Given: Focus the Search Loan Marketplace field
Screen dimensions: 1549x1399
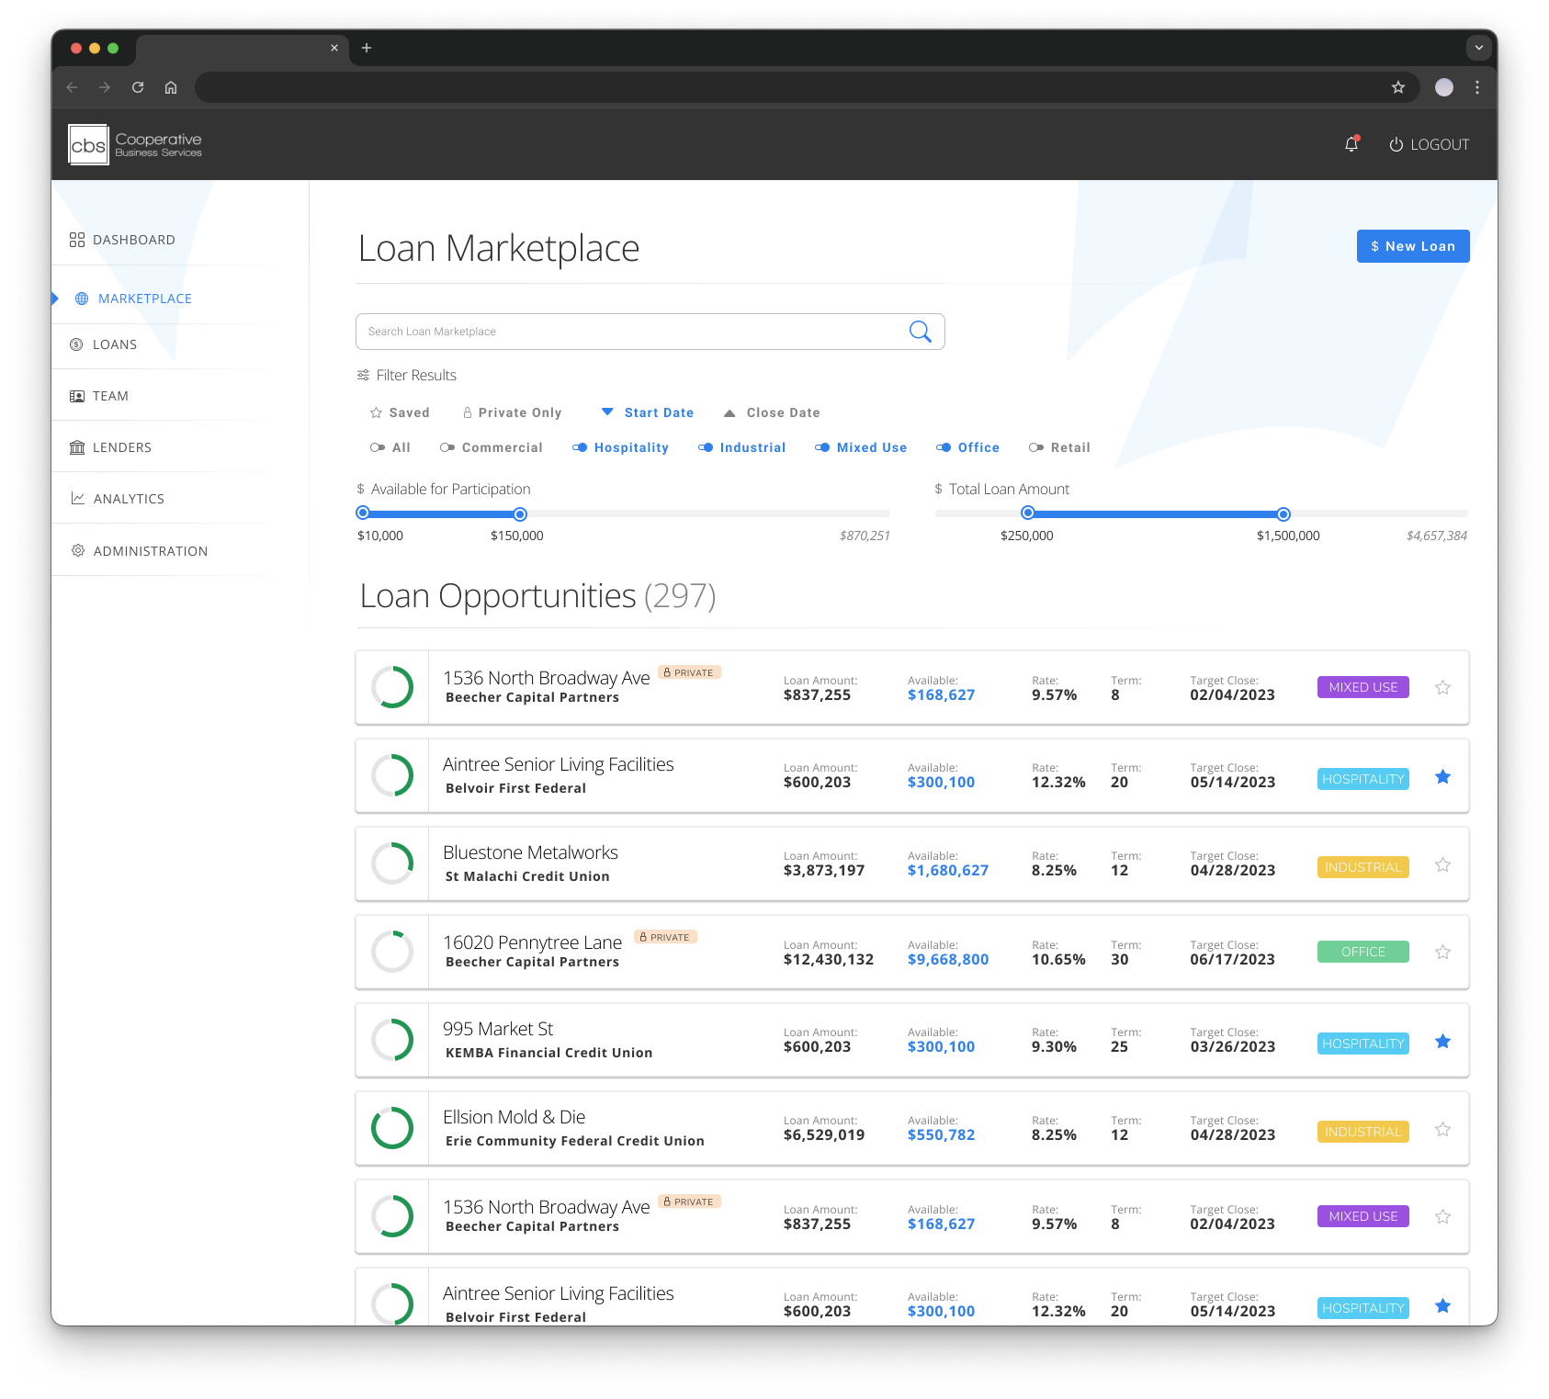Looking at the screenshot, I should coord(650,332).
